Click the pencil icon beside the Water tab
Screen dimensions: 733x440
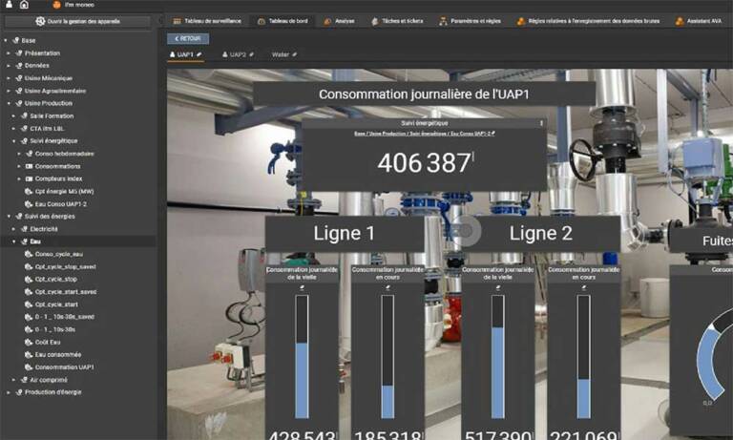pyautogui.click(x=295, y=55)
